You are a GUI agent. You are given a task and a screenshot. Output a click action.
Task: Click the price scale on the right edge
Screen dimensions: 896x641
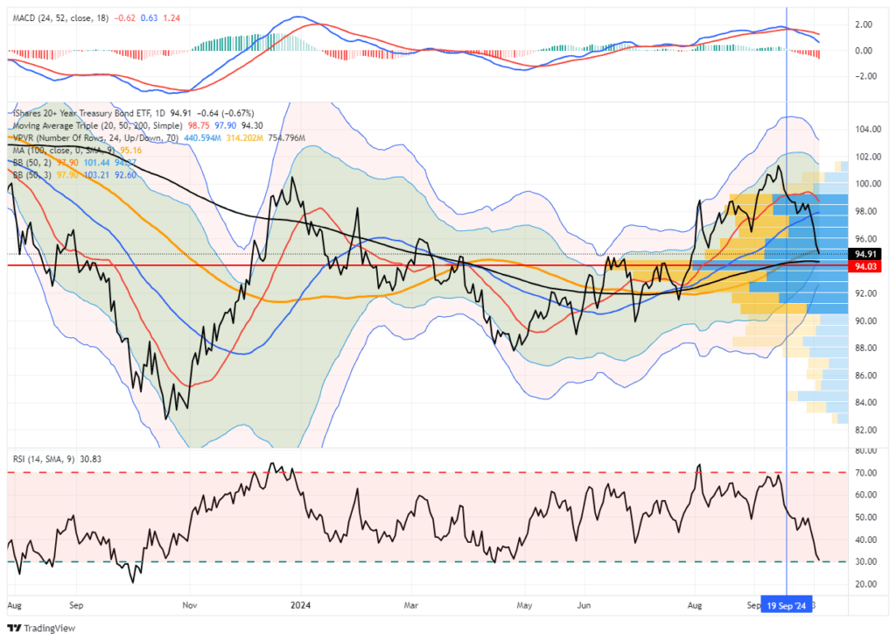click(x=866, y=350)
